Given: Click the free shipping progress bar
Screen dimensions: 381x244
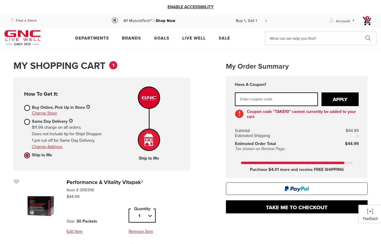Looking at the screenshot, I should (x=297, y=163).
